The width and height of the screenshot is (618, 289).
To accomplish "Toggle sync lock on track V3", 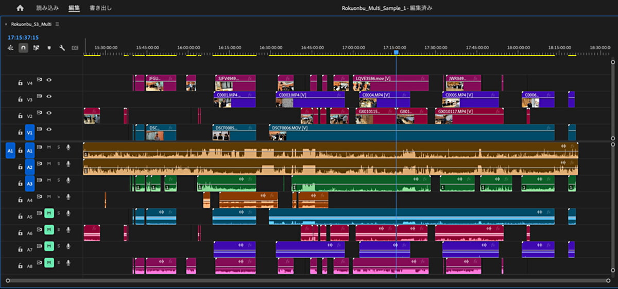I will (39, 96).
